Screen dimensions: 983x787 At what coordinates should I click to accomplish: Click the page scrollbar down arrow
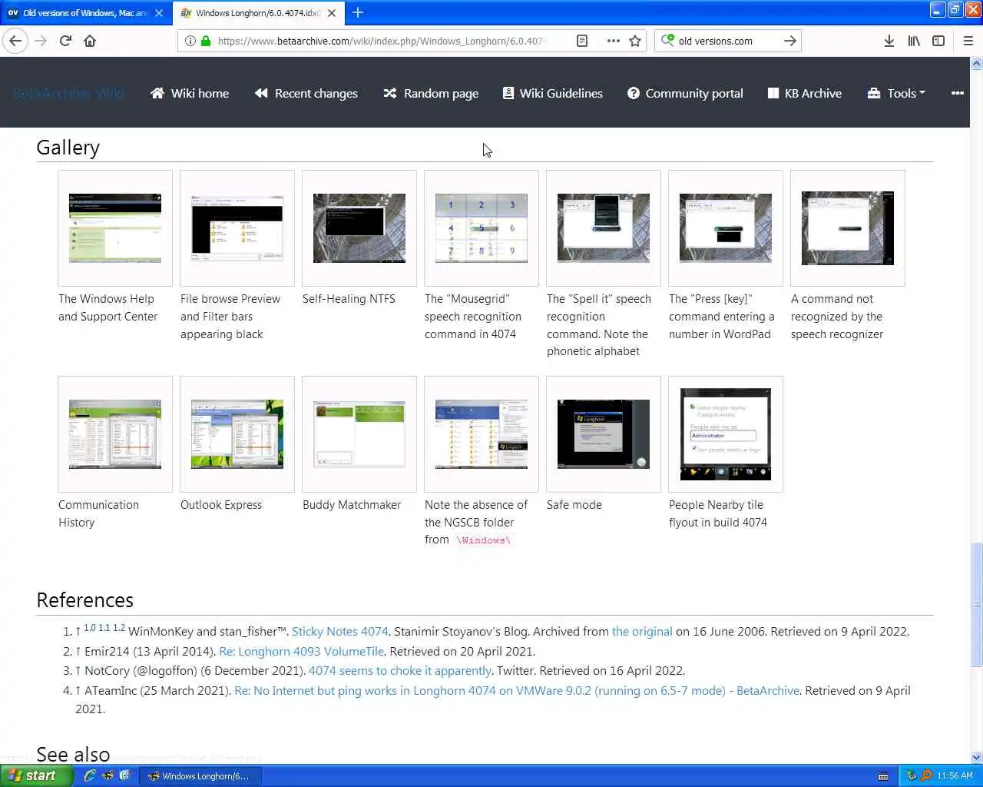click(976, 757)
